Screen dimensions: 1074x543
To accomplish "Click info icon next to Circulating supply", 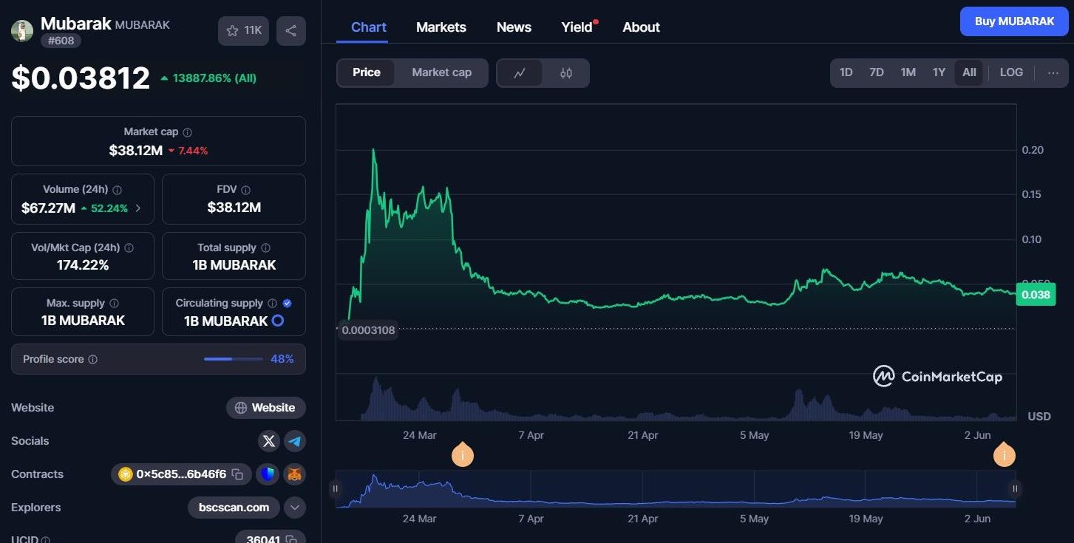I will (272, 304).
